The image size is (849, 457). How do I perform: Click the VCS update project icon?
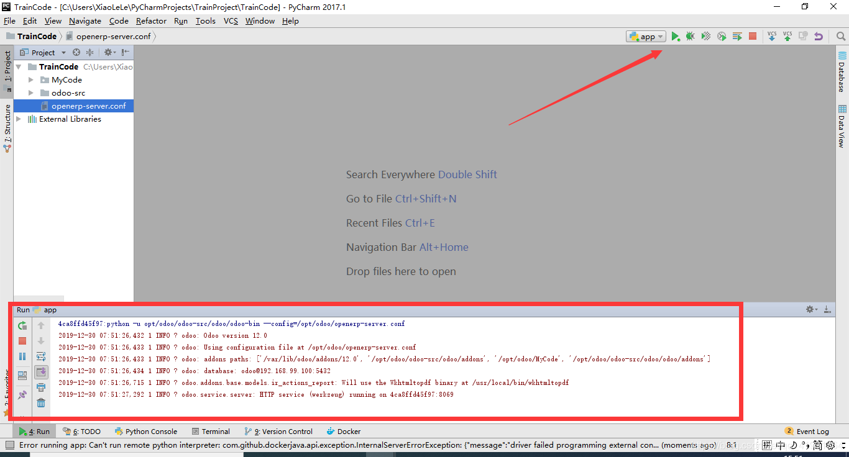pos(772,37)
